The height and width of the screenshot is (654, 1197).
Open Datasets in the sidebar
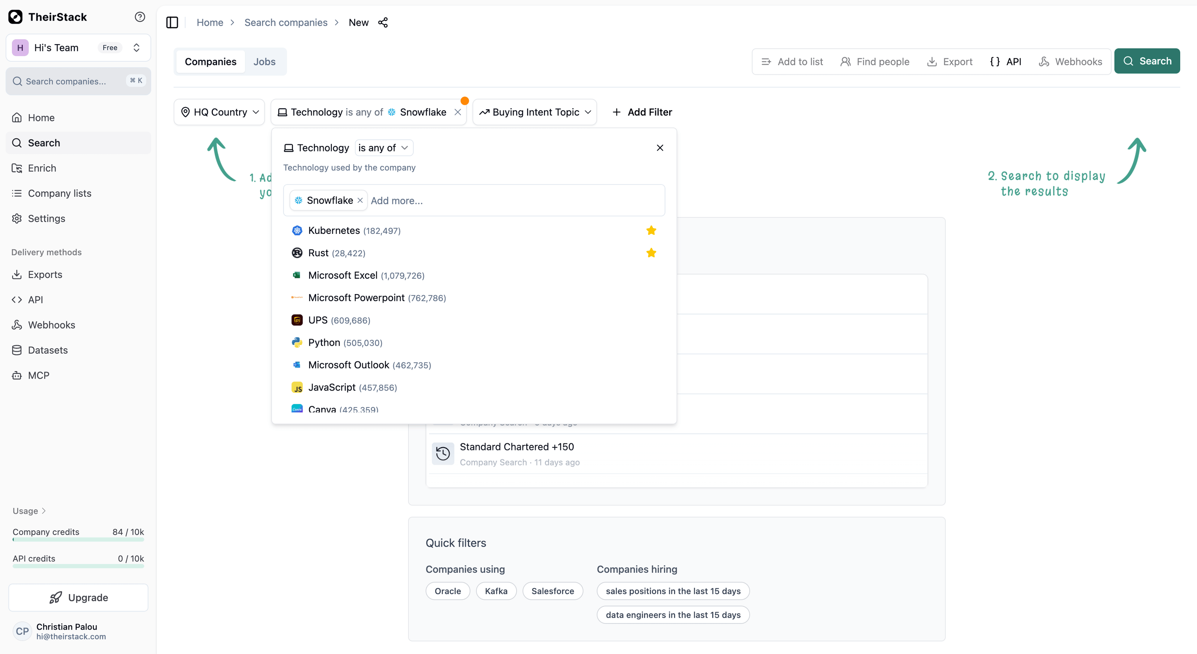(78, 350)
